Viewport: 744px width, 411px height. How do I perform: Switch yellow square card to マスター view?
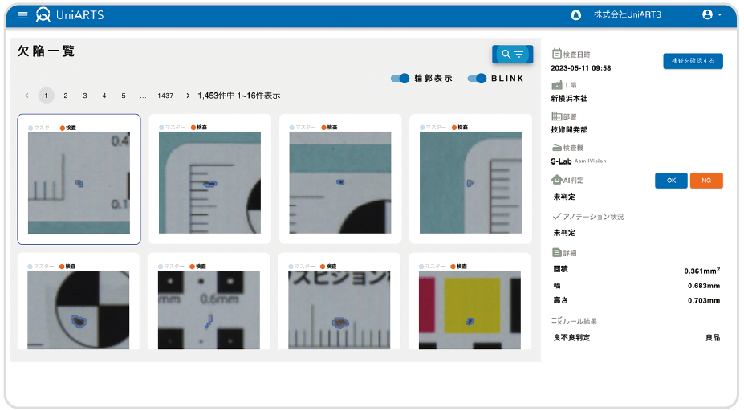[x=433, y=267]
